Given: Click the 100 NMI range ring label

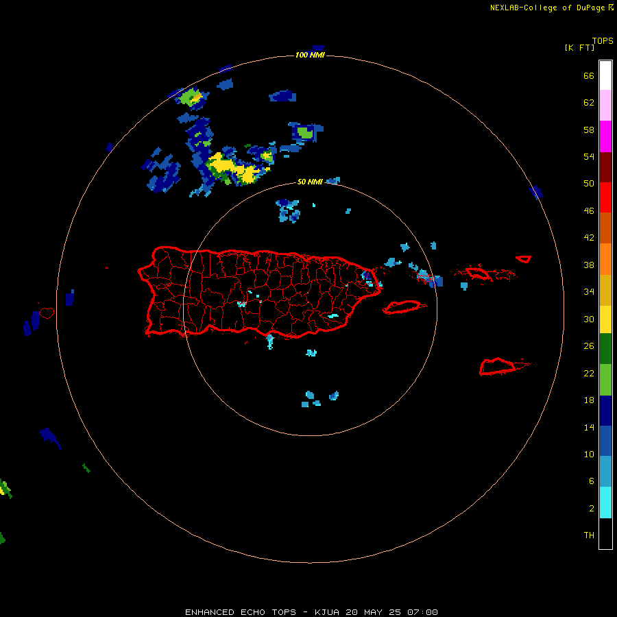Looking at the screenshot, I should tap(310, 55).
